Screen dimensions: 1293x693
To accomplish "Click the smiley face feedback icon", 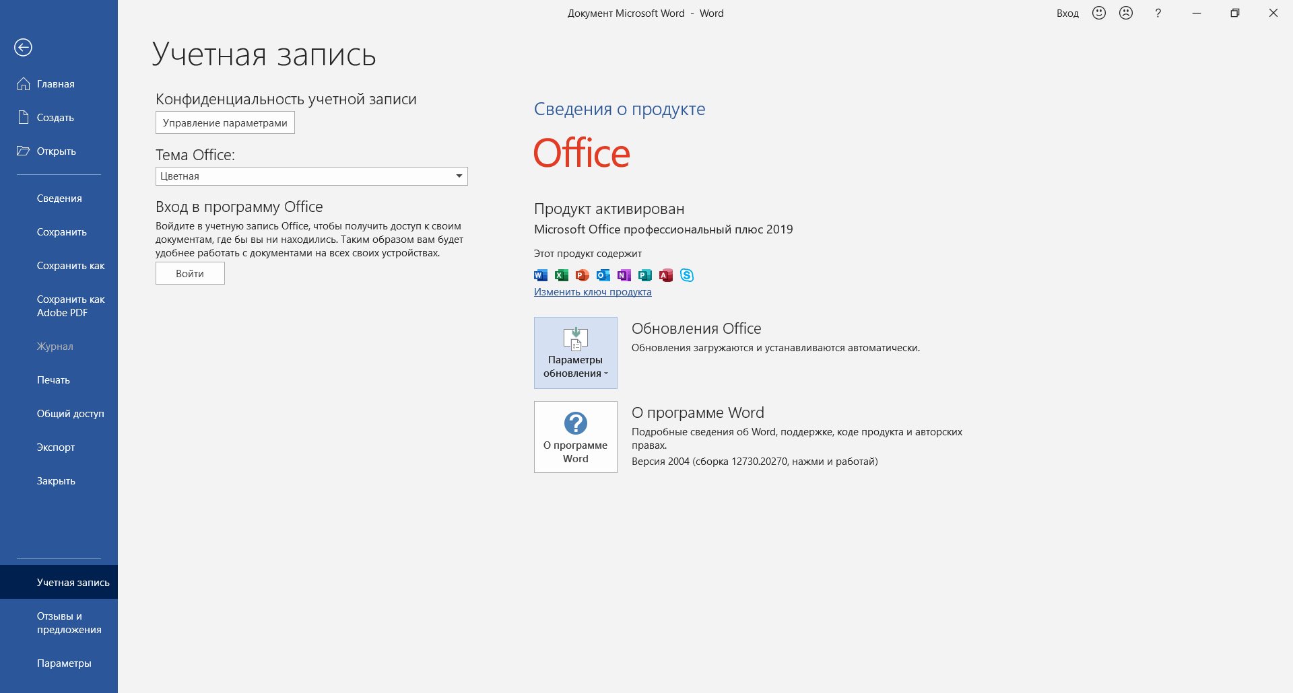I will [1099, 13].
